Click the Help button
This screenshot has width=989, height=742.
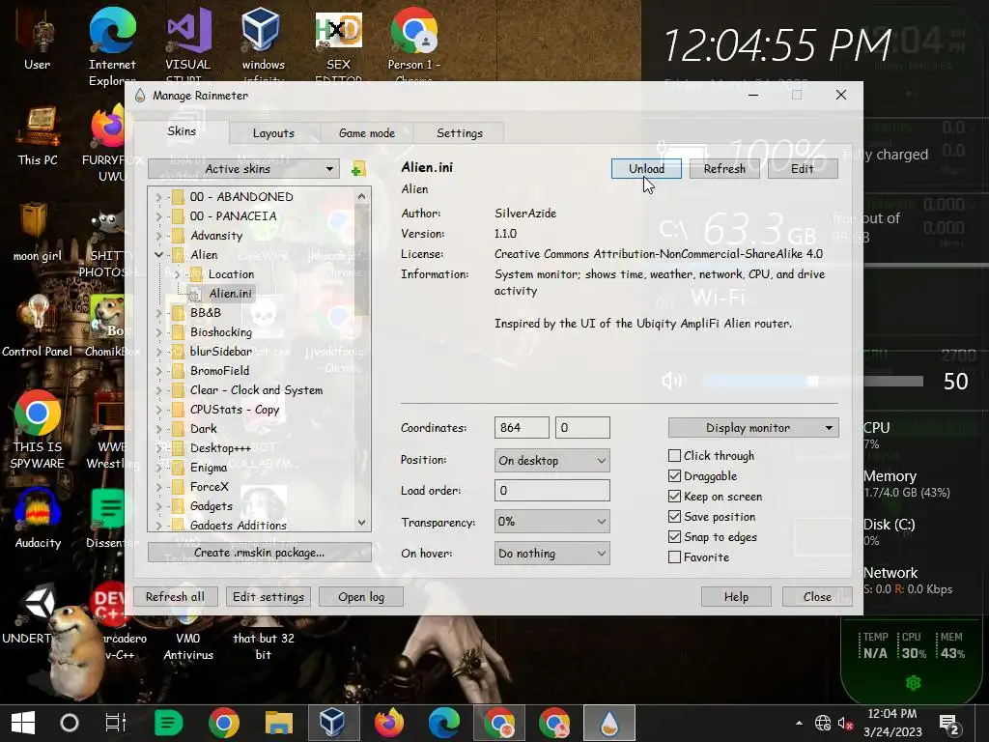coord(736,596)
